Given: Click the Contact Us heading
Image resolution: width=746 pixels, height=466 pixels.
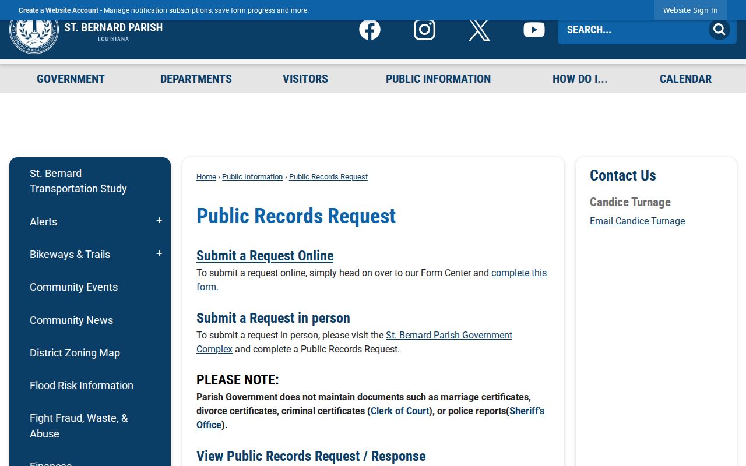Looking at the screenshot, I should coord(623,175).
